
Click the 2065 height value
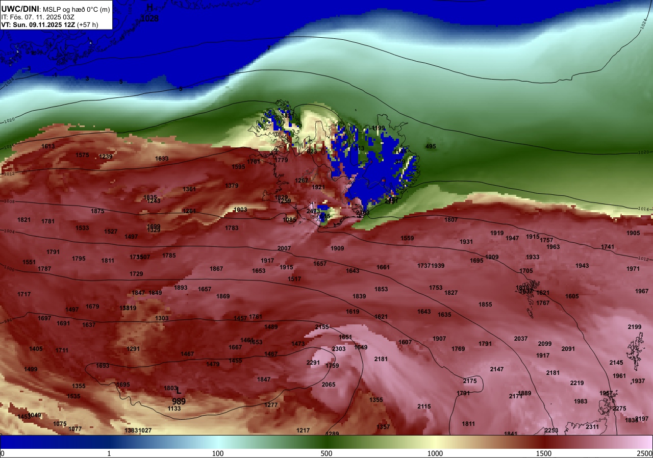click(x=329, y=385)
